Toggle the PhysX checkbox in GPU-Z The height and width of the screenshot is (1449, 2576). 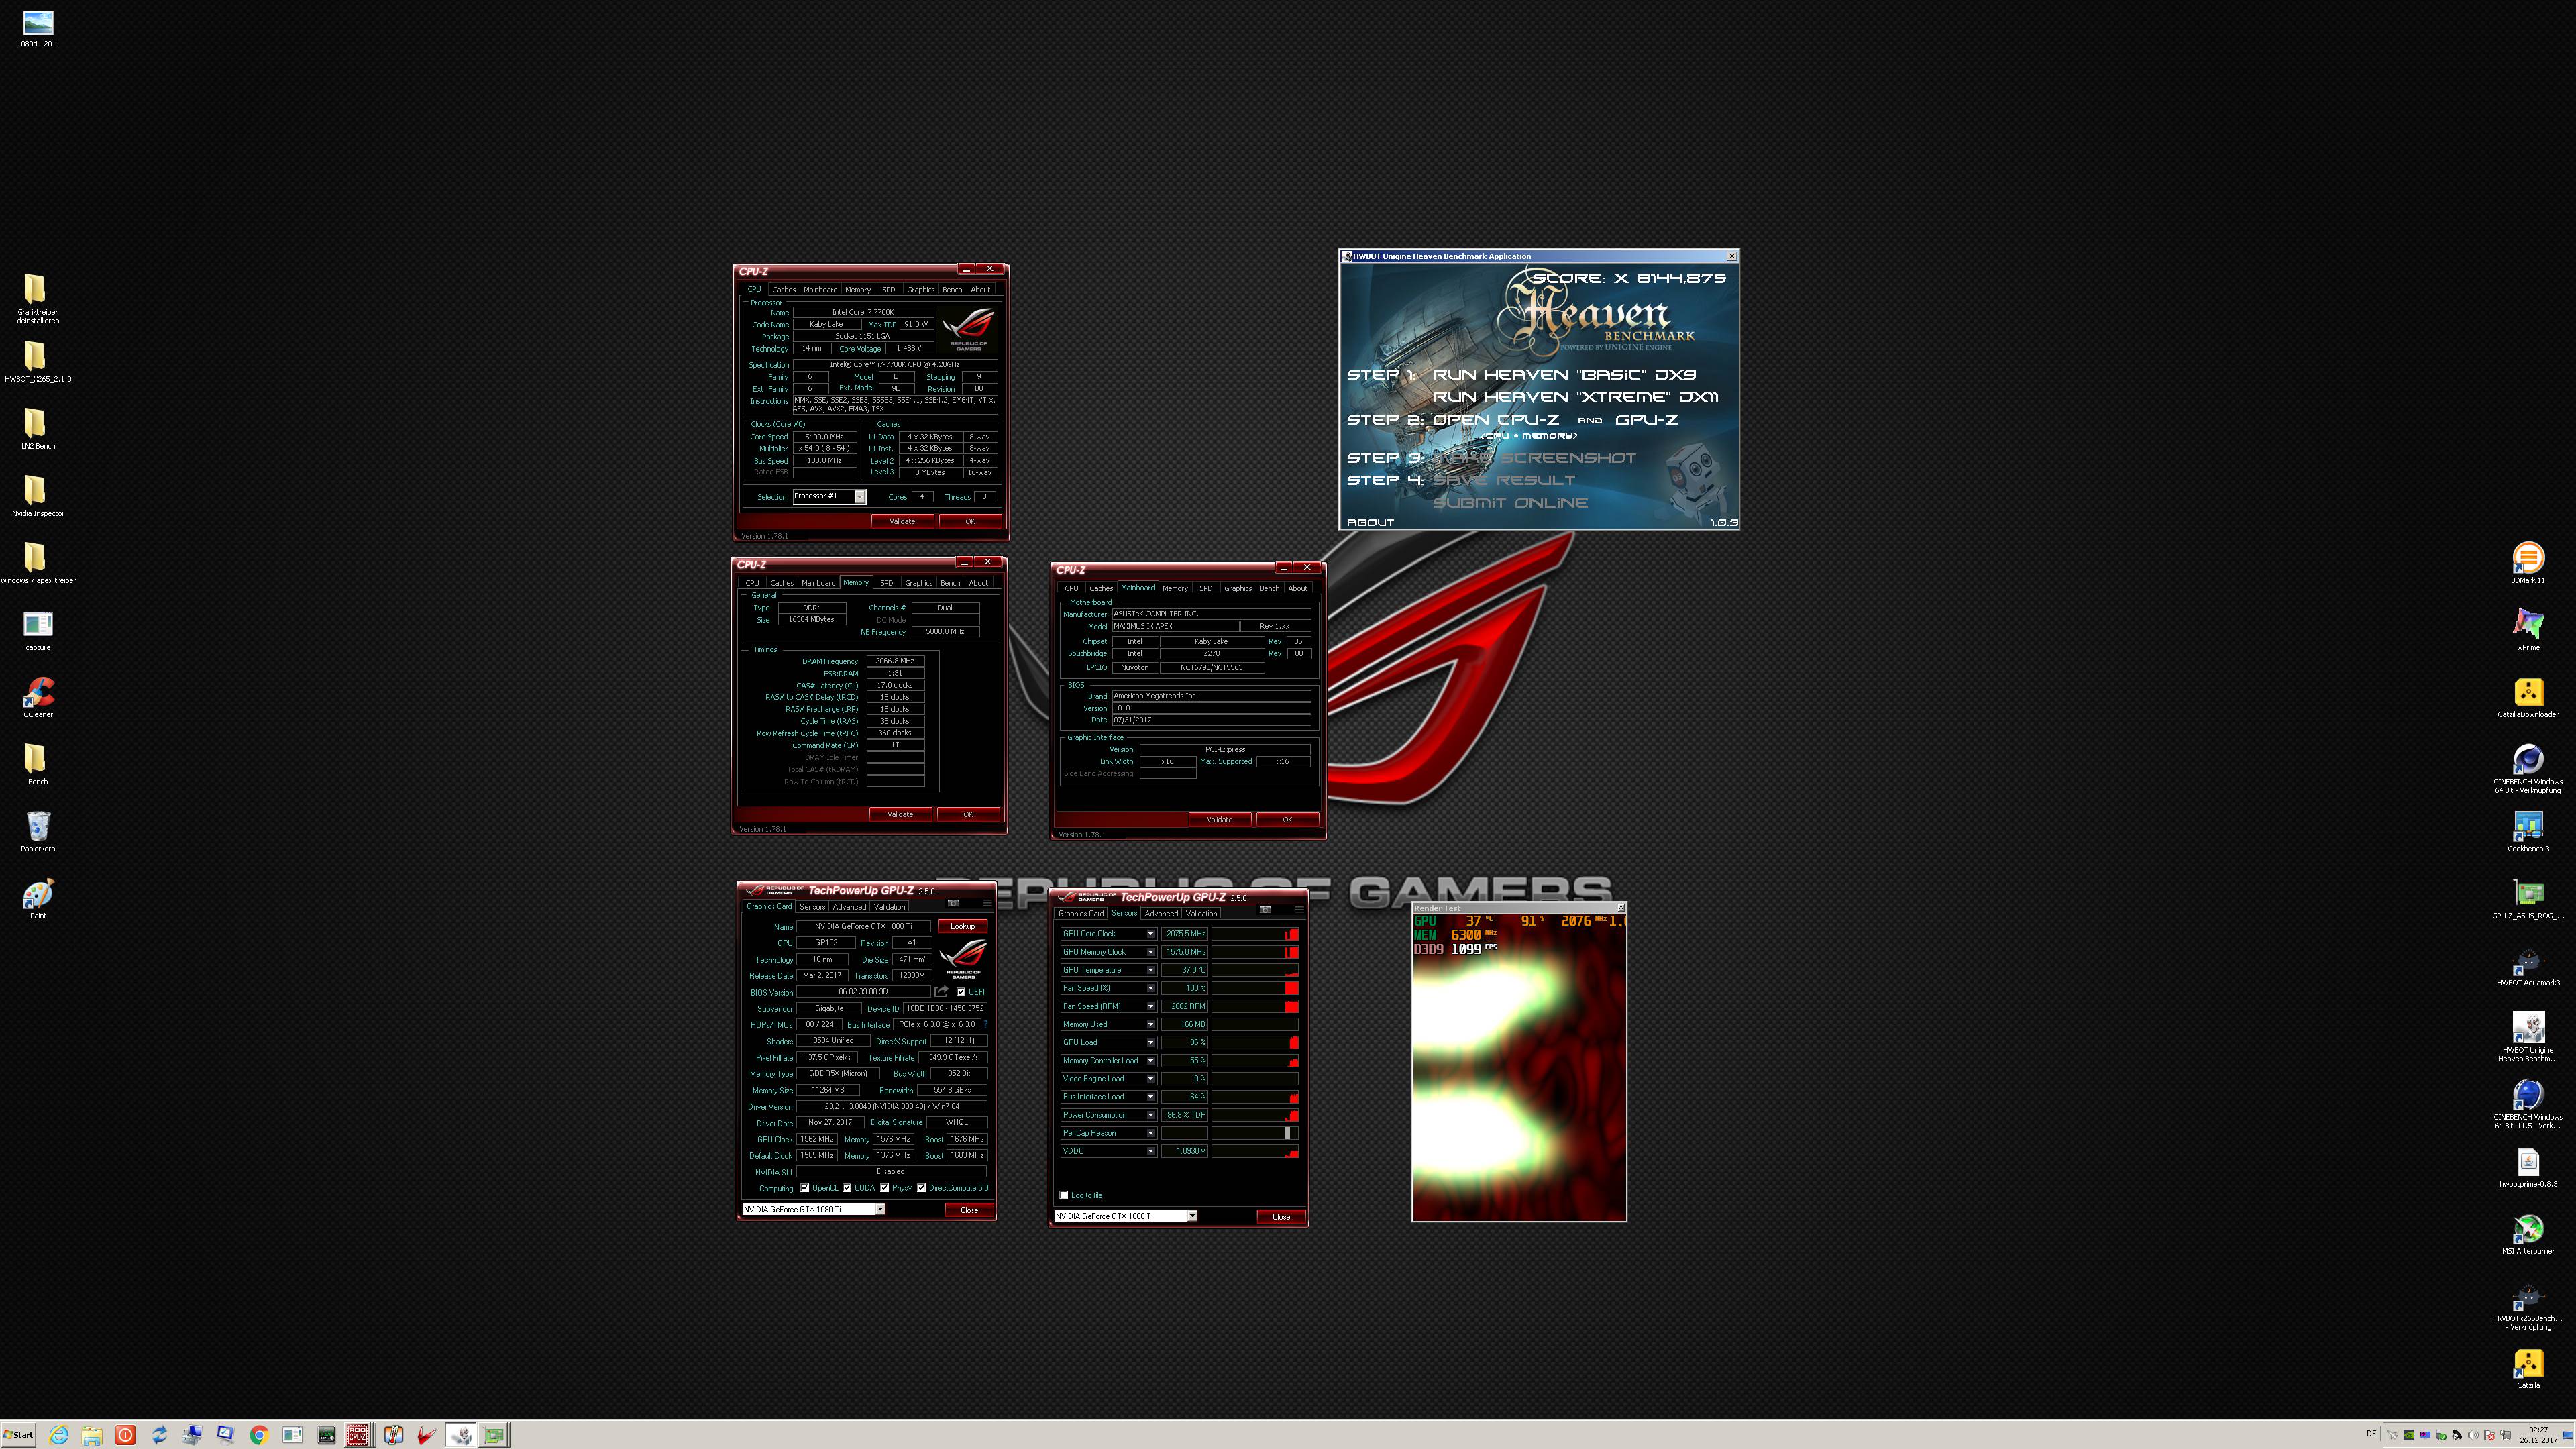[x=884, y=1188]
